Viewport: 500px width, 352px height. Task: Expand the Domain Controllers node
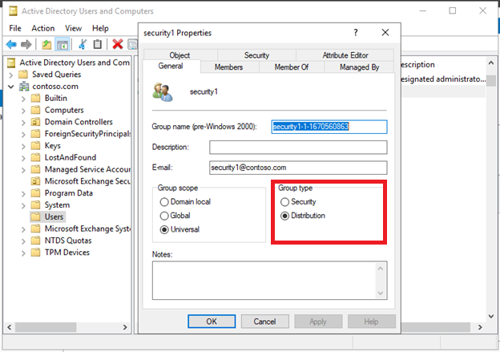(x=23, y=123)
